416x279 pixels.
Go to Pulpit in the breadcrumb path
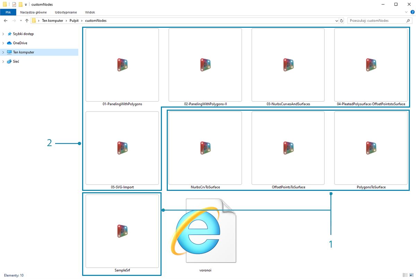(x=75, y=21)
